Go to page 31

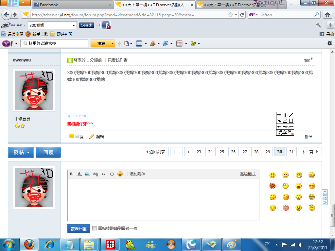pos(291,152)
